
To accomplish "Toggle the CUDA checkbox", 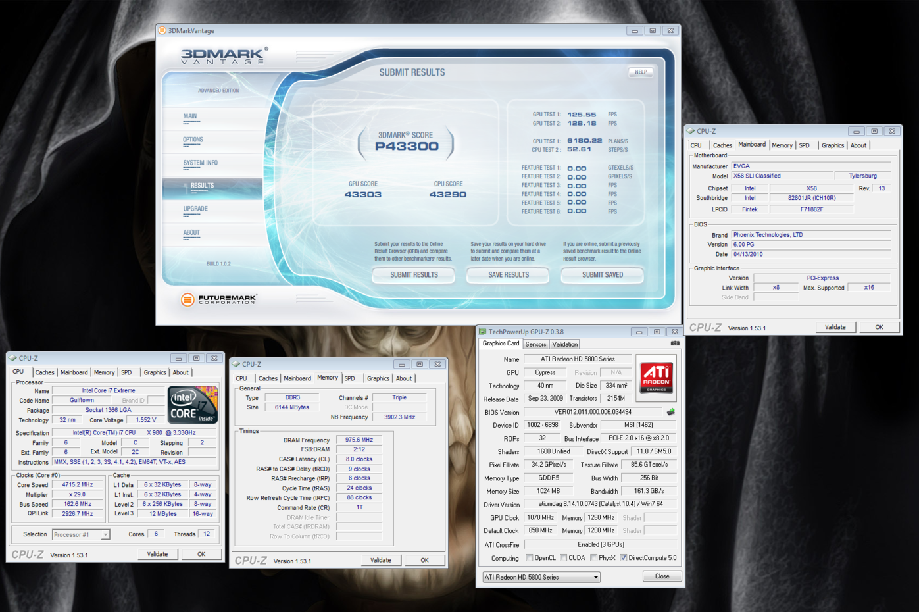I will (x=563, y=558).
